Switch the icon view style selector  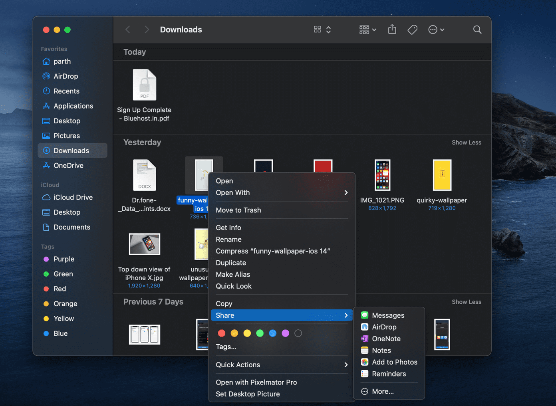point(322,30)
